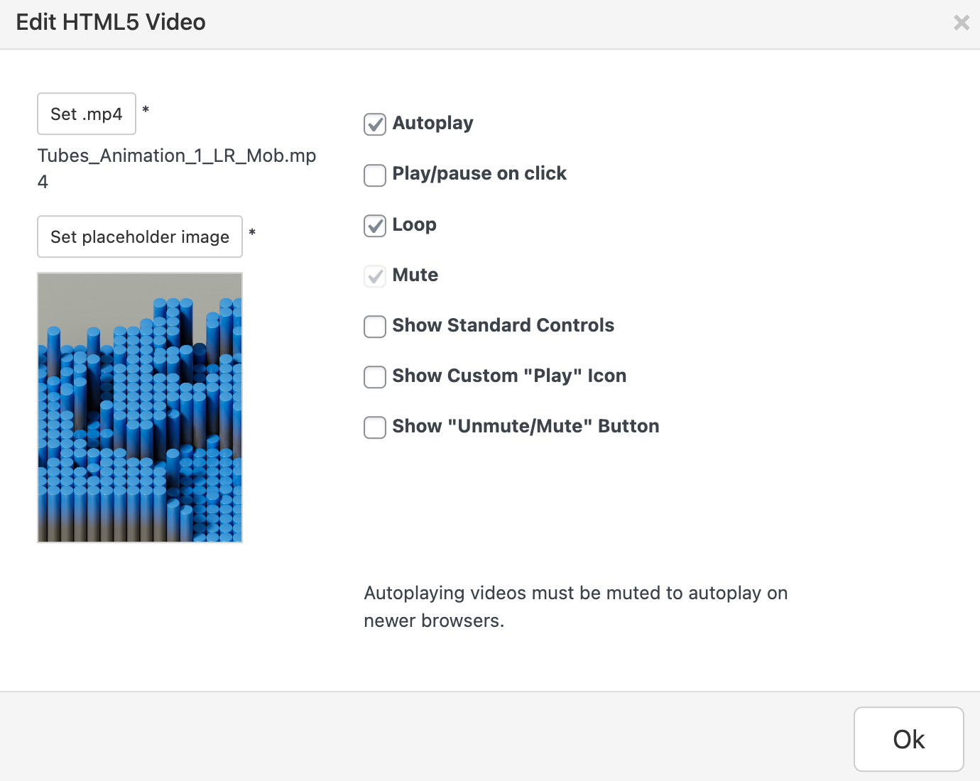Confirm settings with the Ok button
This screenshot has width=980, height=781.
coord(908,739)
